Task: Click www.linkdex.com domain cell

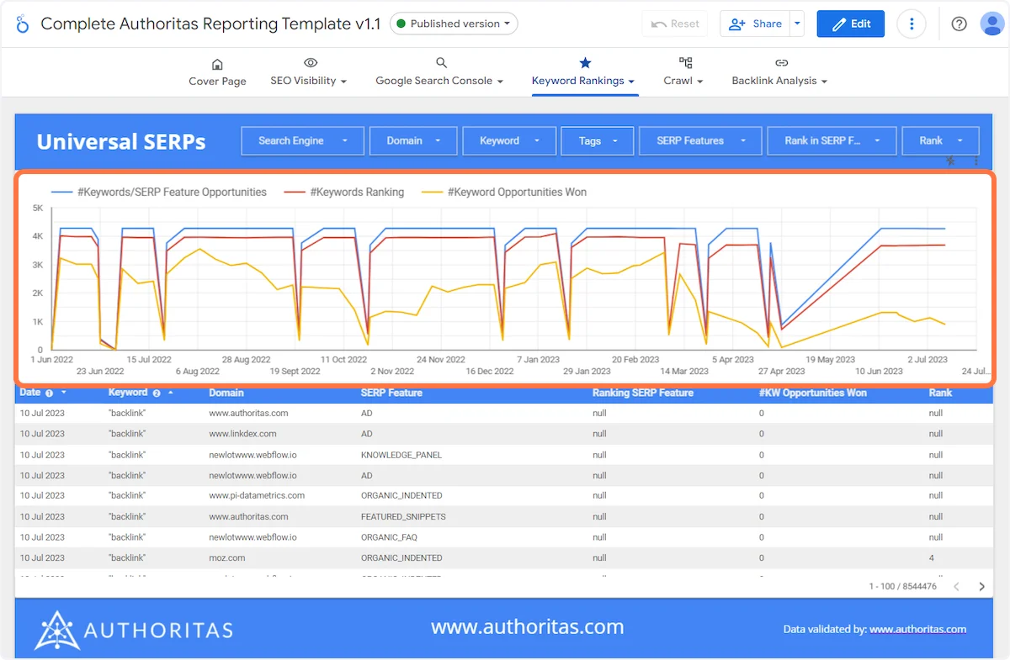Action: click(x=242, y=434)
